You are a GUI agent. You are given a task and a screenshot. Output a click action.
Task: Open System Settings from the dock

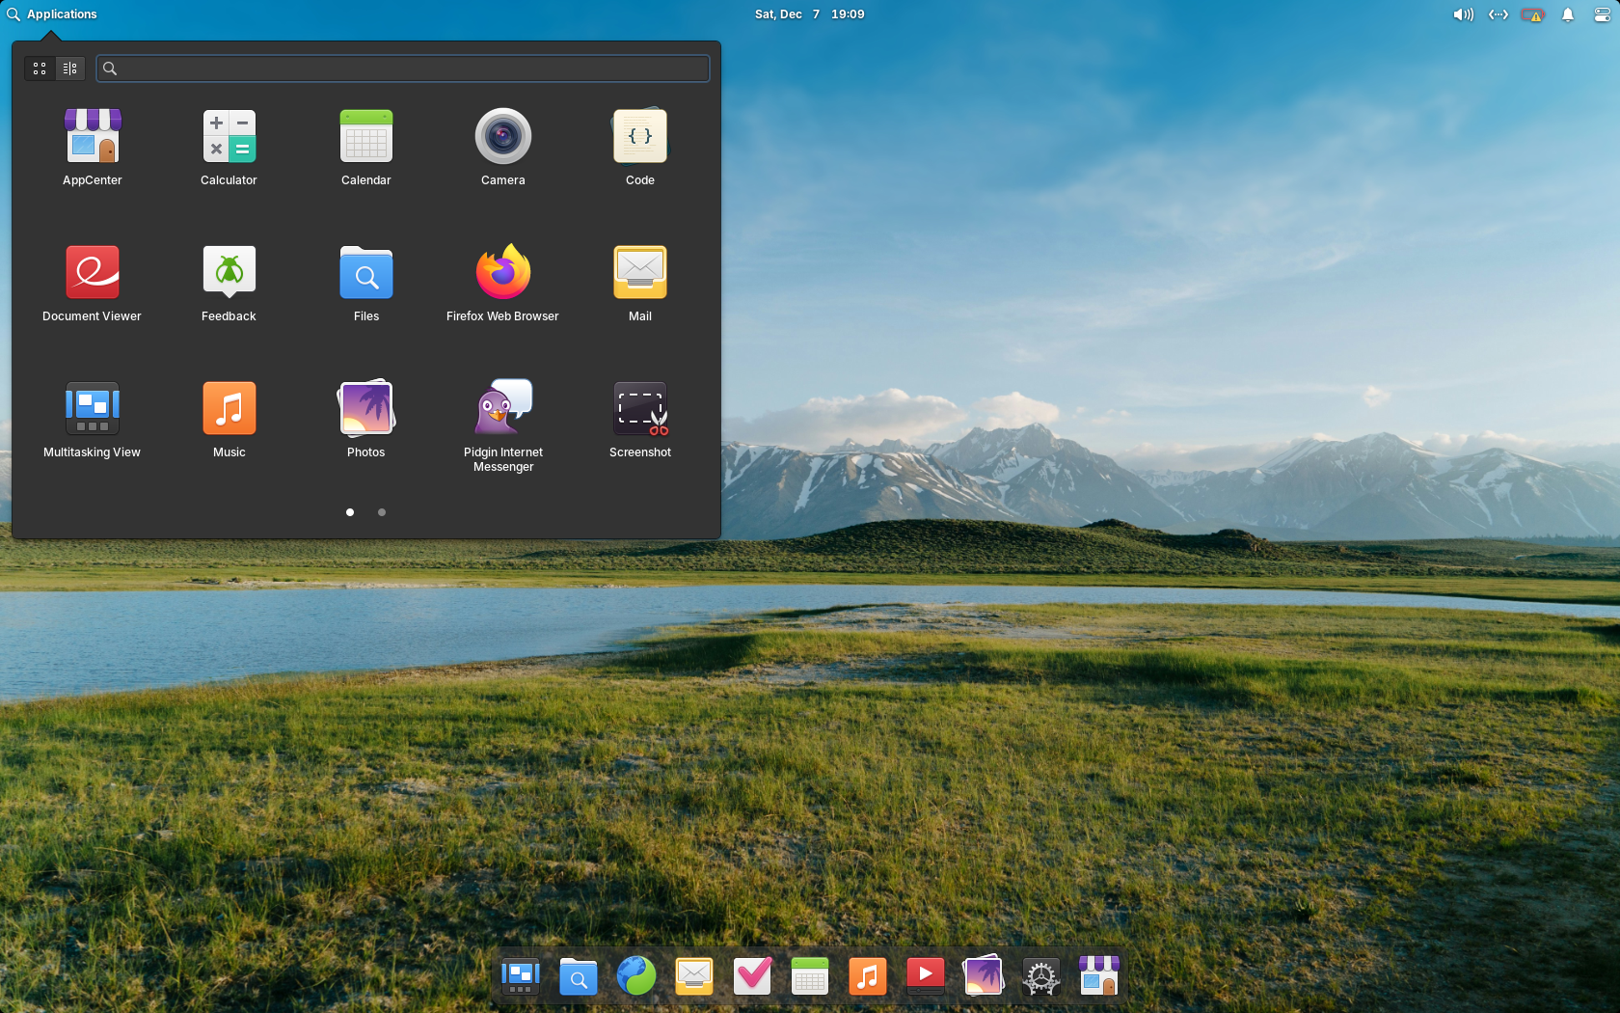(1041, 976)
